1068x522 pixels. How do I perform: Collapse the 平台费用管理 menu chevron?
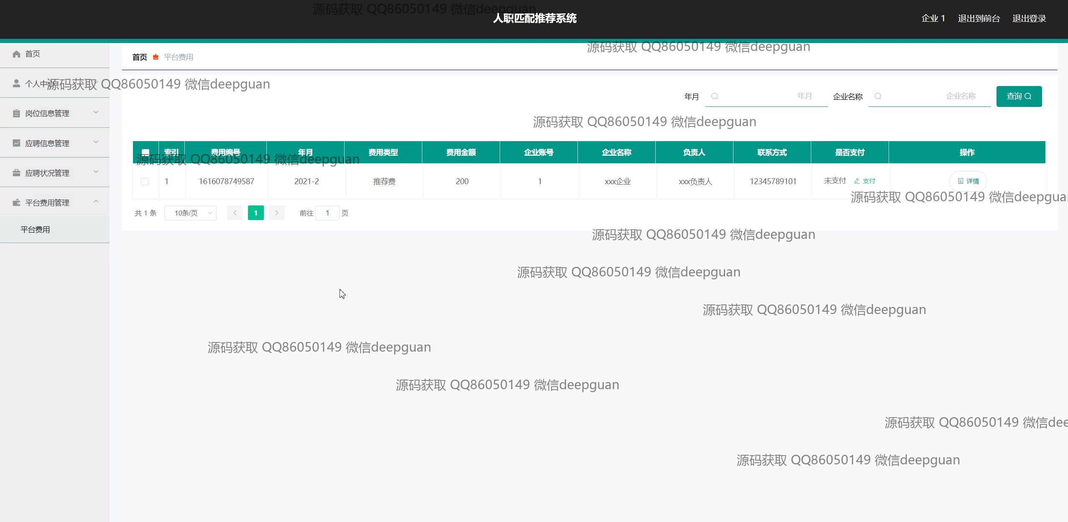pos(96,202)
